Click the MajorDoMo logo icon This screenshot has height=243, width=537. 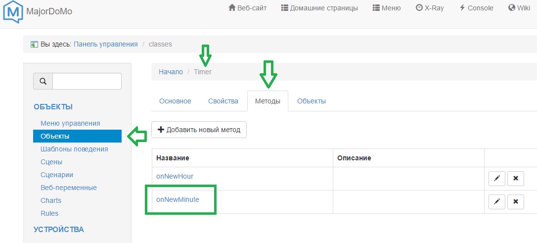[13, 12]
